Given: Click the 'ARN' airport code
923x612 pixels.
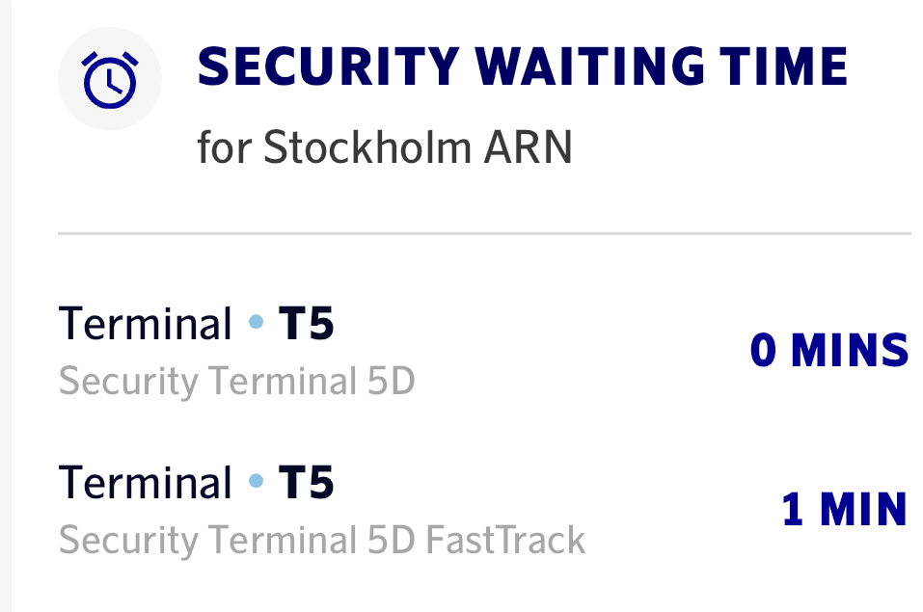Looking at the screenshot, I should 529,147.
